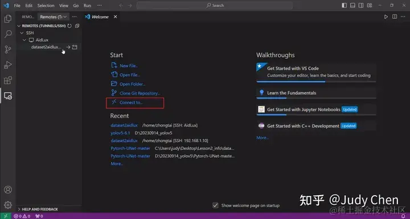Open the Remotes dropdown selector
The image size is (410, 219).
point(54,16)
